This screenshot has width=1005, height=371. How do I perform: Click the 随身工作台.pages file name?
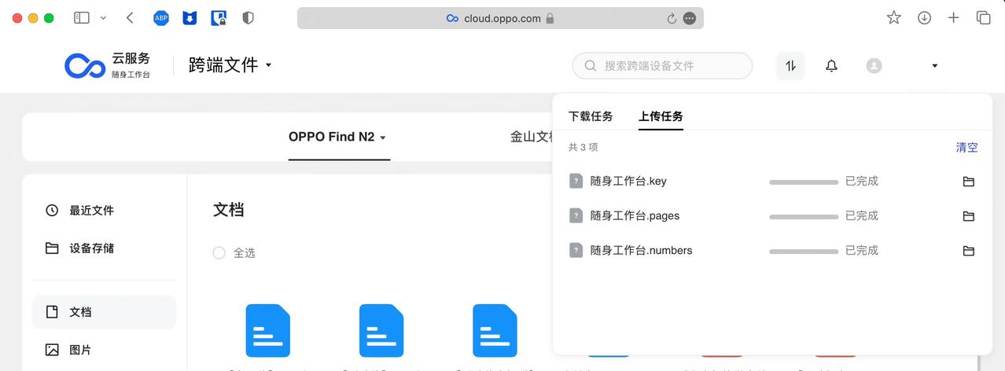pos(635,215)
